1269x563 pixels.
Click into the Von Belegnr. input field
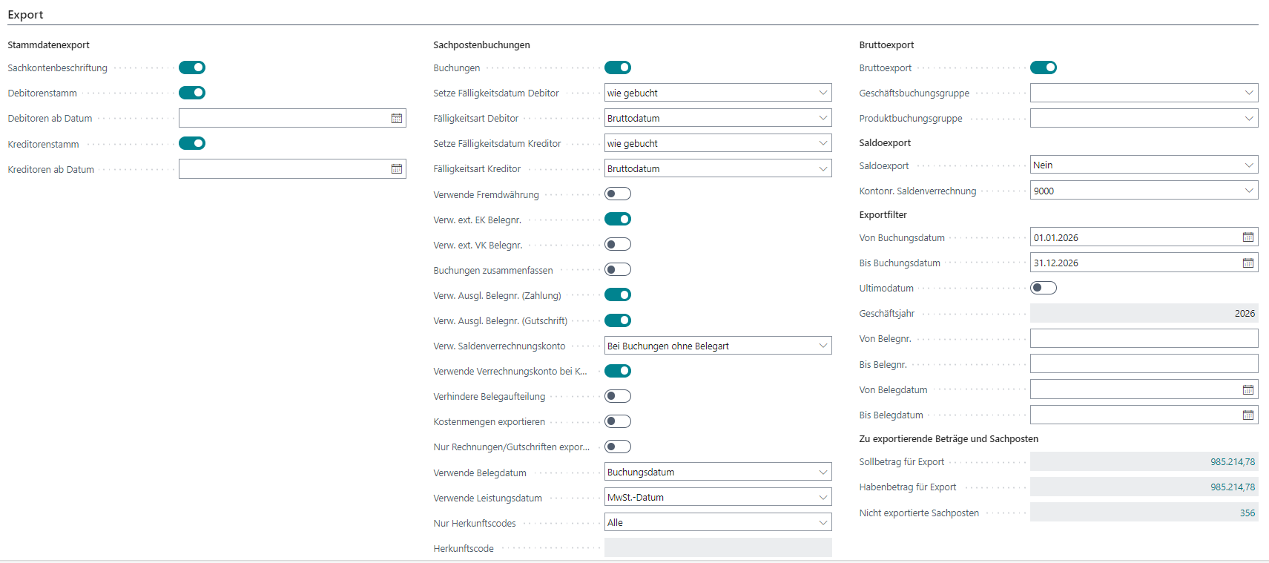coord(1143,339)
